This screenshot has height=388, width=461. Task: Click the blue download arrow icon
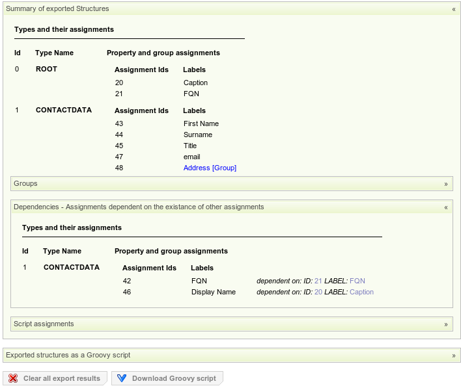[122, 378]
